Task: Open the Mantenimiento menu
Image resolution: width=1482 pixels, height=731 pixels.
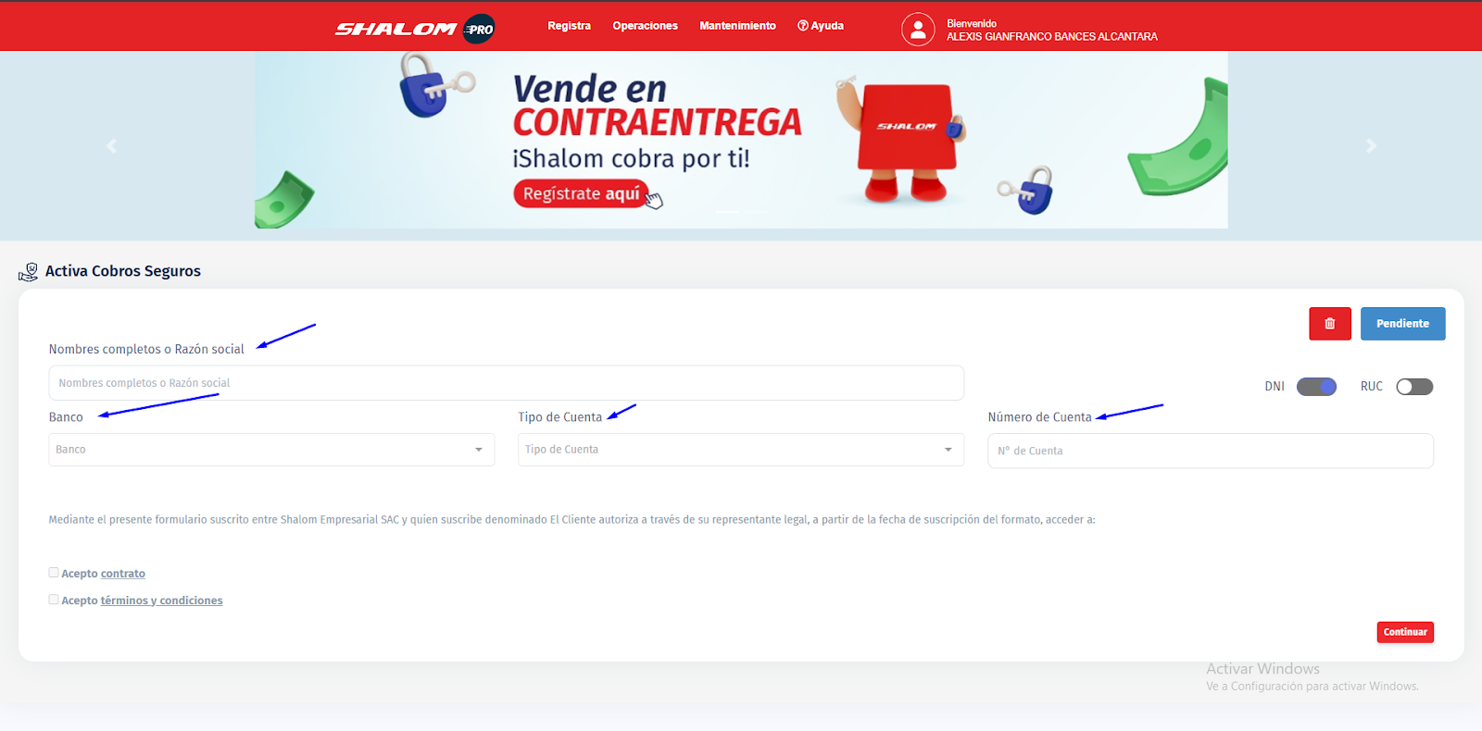Action: [737, 26]
